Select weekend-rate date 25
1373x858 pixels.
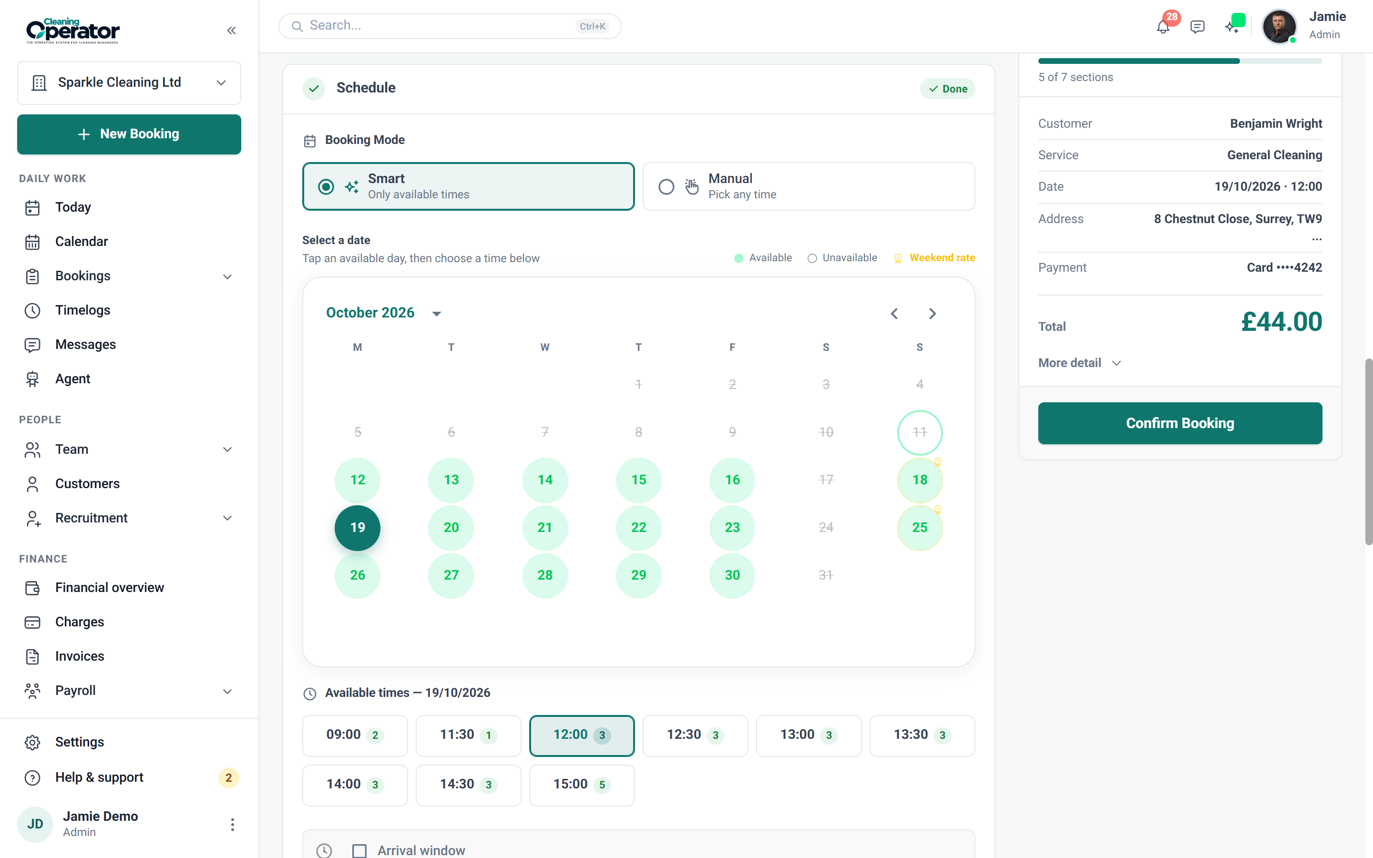(x=919, y=528)
